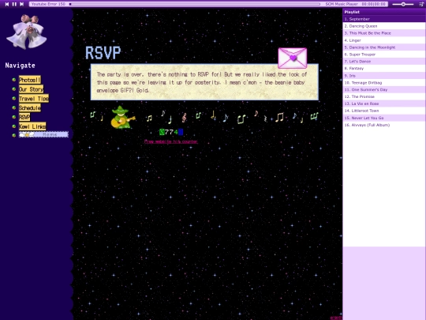
Task: Play Alvvays (Full Album) entry
Action: pos(384,125)
